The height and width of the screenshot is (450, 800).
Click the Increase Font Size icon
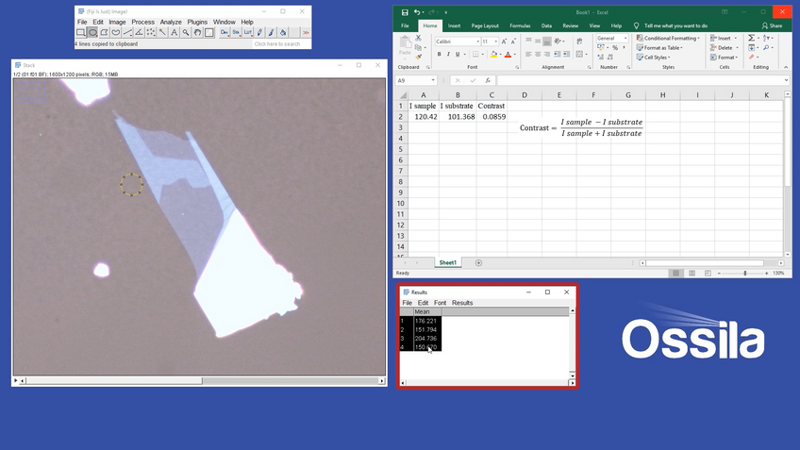pos(504,42)
